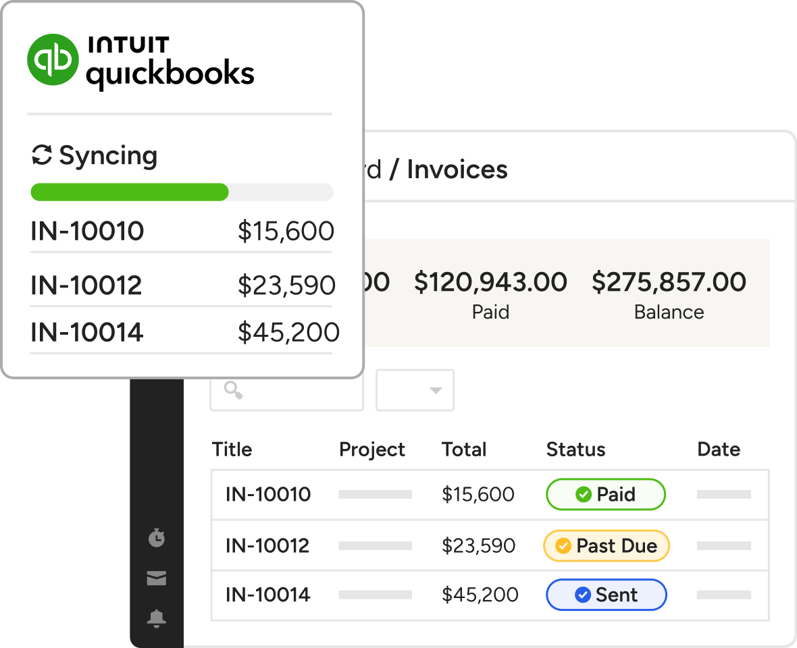
Task: Click $45,200 in the QuickBooks syncing card
Action: click(288, 332)
